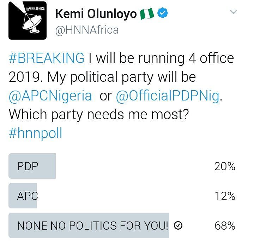This screenshot has height=242, width=254.
Task: Open the #hnnpoll hashtag
Action: tap(35, 133)
